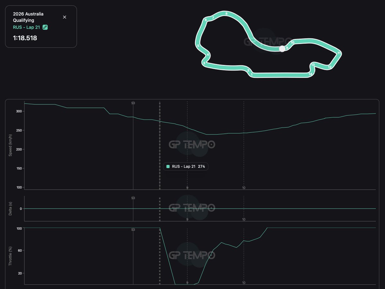Click the Throttle (%) axis title
385x289 pixels.
pos(10,256)
